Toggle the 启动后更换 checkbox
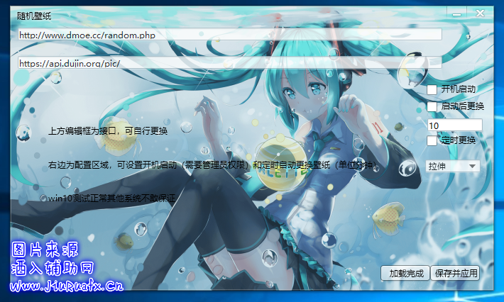 click(x=432, y=106)
